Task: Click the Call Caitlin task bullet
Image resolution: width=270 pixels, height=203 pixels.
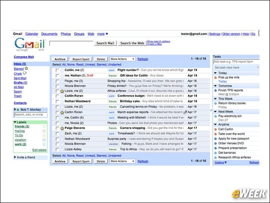Action: click(216, 129)
